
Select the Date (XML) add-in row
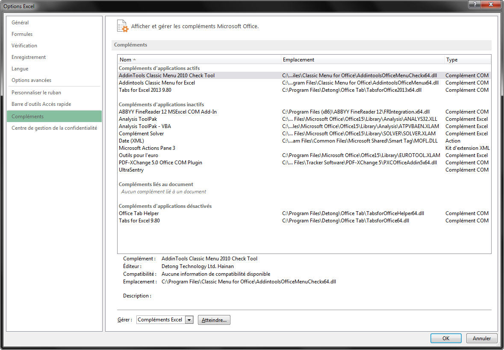(x=304, y=141)
